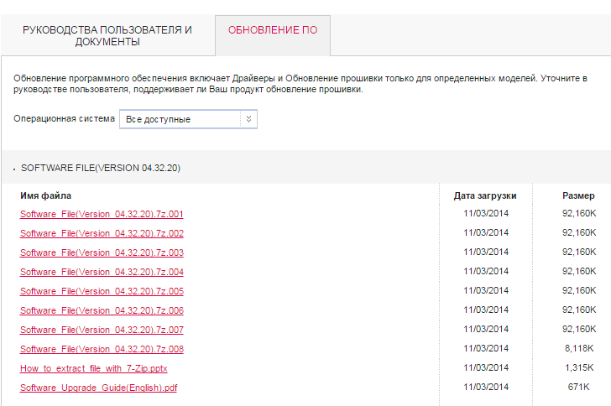Select the .7z.006 file link

click(102, 310)
